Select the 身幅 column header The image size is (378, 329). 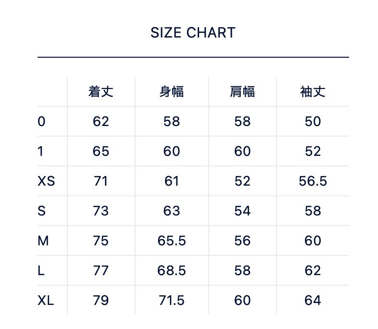coord(172,91)
